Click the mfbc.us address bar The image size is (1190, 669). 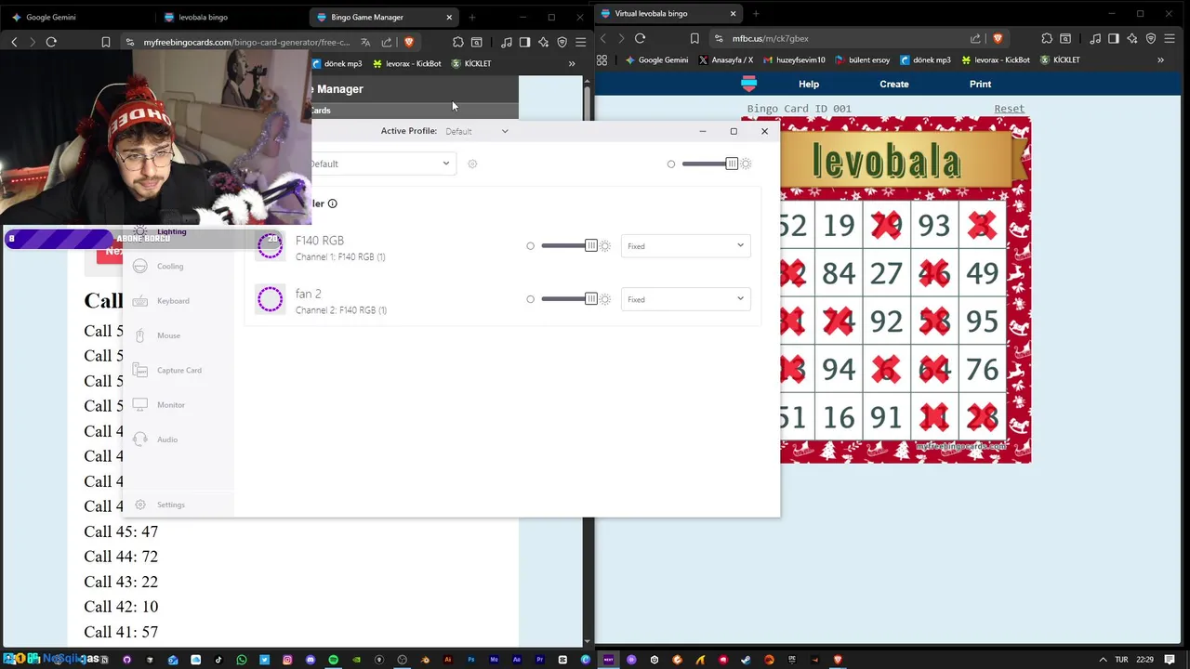pos(846,38)
